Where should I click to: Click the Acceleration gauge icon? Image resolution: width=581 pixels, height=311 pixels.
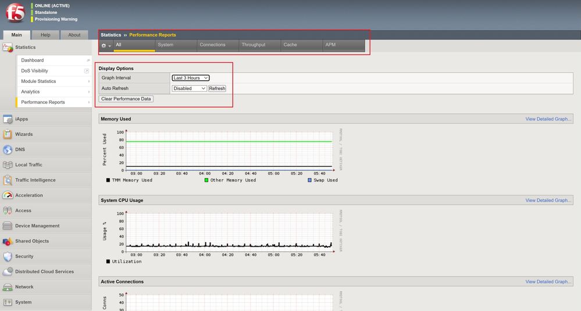[8, 196]
